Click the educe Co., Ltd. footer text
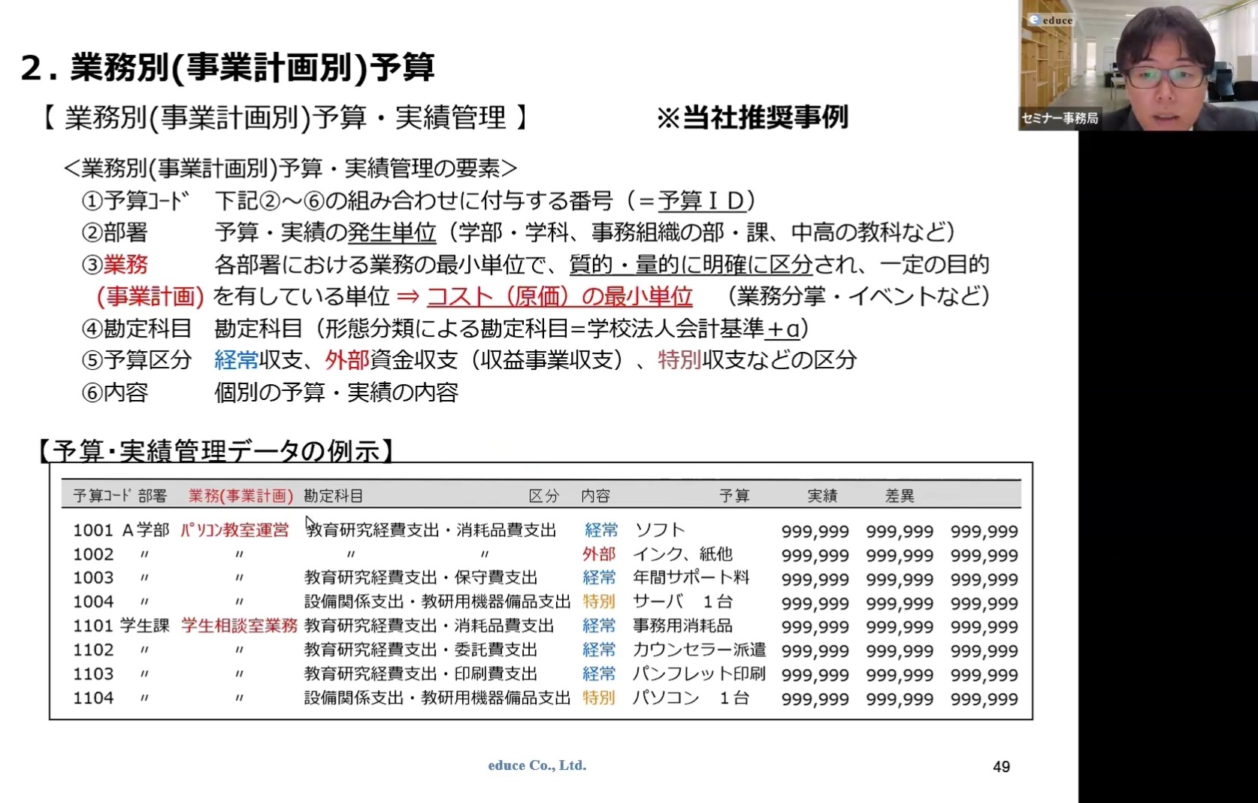The height and width of the screenshot is (803, 1258). click(x=537, y=765)
